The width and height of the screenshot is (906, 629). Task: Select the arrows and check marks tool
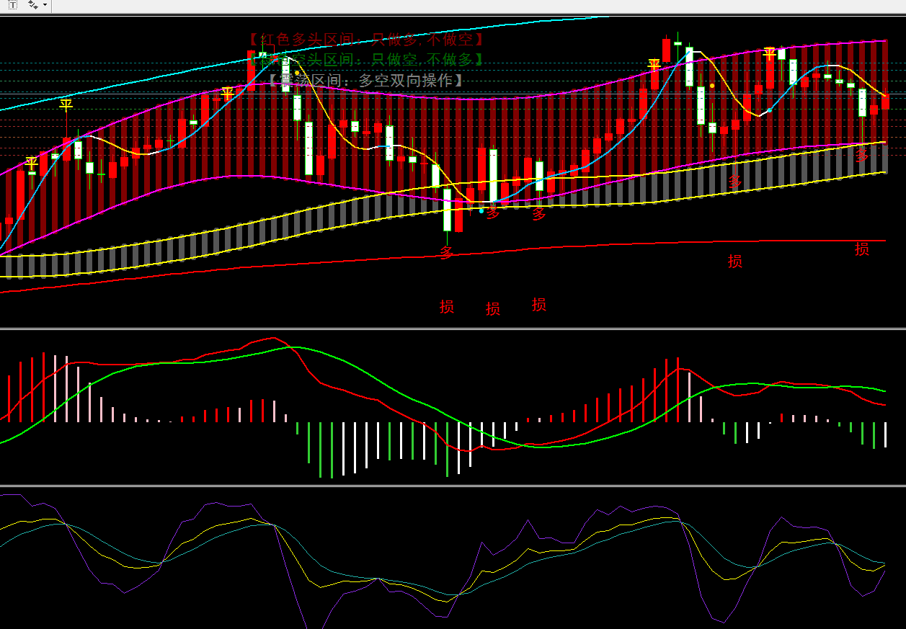33,5
